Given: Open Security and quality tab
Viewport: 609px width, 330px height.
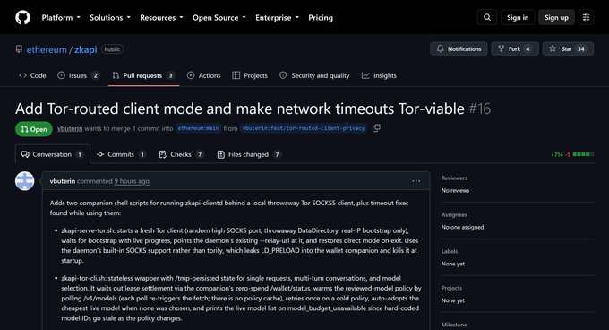Looking at the screenshot, I should click(314, 75).
